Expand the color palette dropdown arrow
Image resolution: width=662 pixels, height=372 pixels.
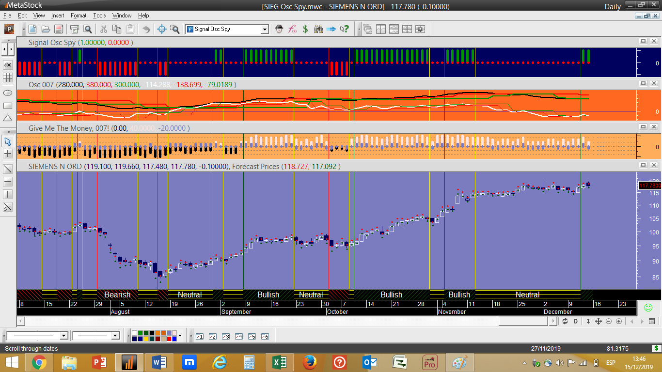click(180, 336)
